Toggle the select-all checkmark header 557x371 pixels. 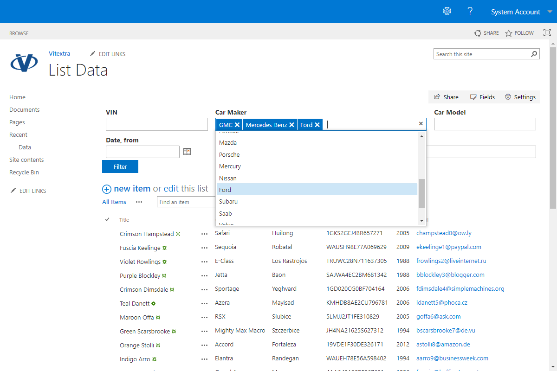click(108, 219)
